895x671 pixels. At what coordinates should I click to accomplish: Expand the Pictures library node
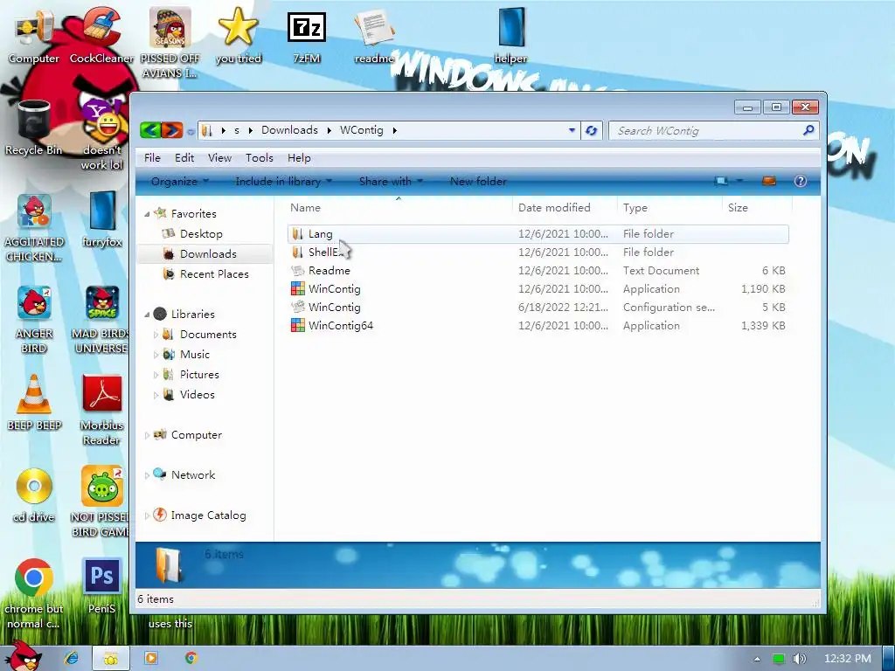tap(156, 375)
